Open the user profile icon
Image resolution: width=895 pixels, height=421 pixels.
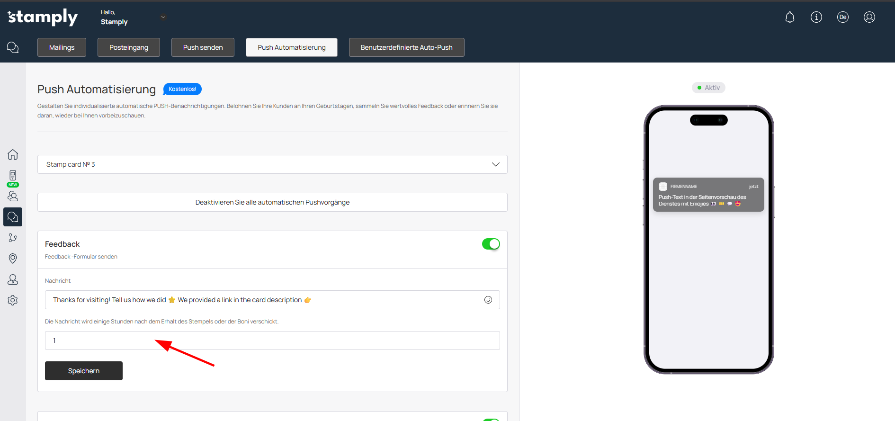coord(869,18)
